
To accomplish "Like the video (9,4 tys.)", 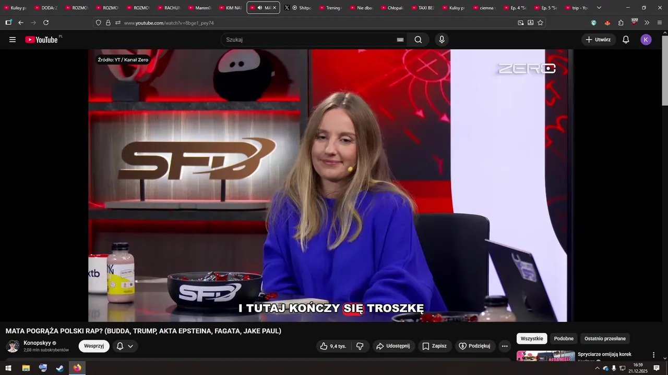I will [x=333, y=346].
